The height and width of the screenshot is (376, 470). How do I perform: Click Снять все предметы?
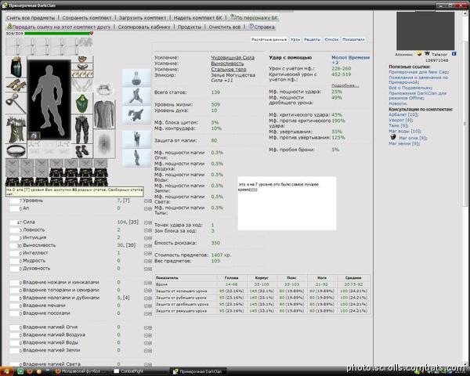click(31, 18)
